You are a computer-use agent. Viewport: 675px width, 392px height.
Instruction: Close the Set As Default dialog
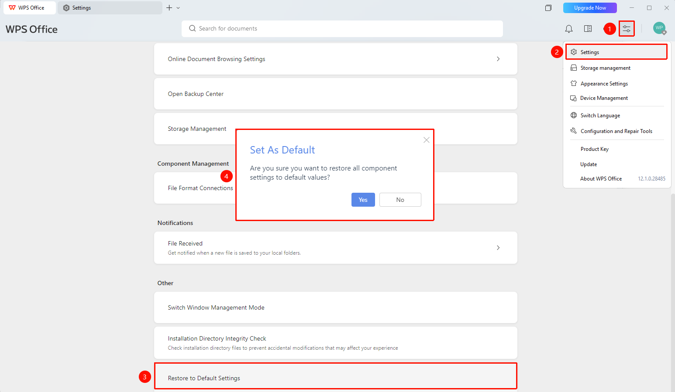point(426,140)
